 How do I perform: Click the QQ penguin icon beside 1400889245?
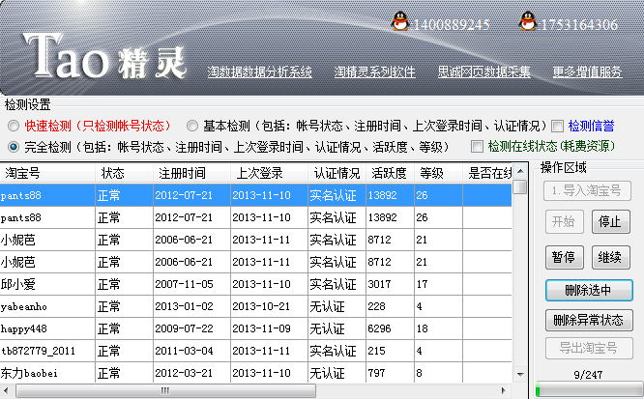pyautogui.click(x=399, y=20)
